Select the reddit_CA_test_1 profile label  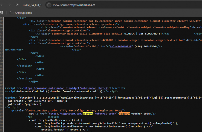click(32, 5)
